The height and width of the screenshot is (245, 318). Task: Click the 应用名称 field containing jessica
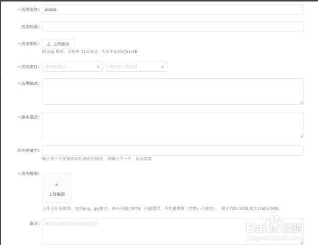173,9
